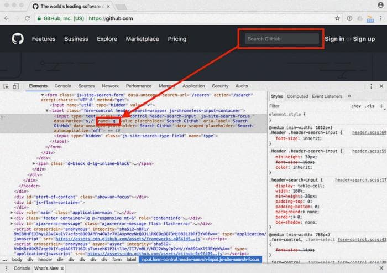Expand the span d-block d-lg-inline-block node
The image size is (387, 273).
[x=34, y=163]
